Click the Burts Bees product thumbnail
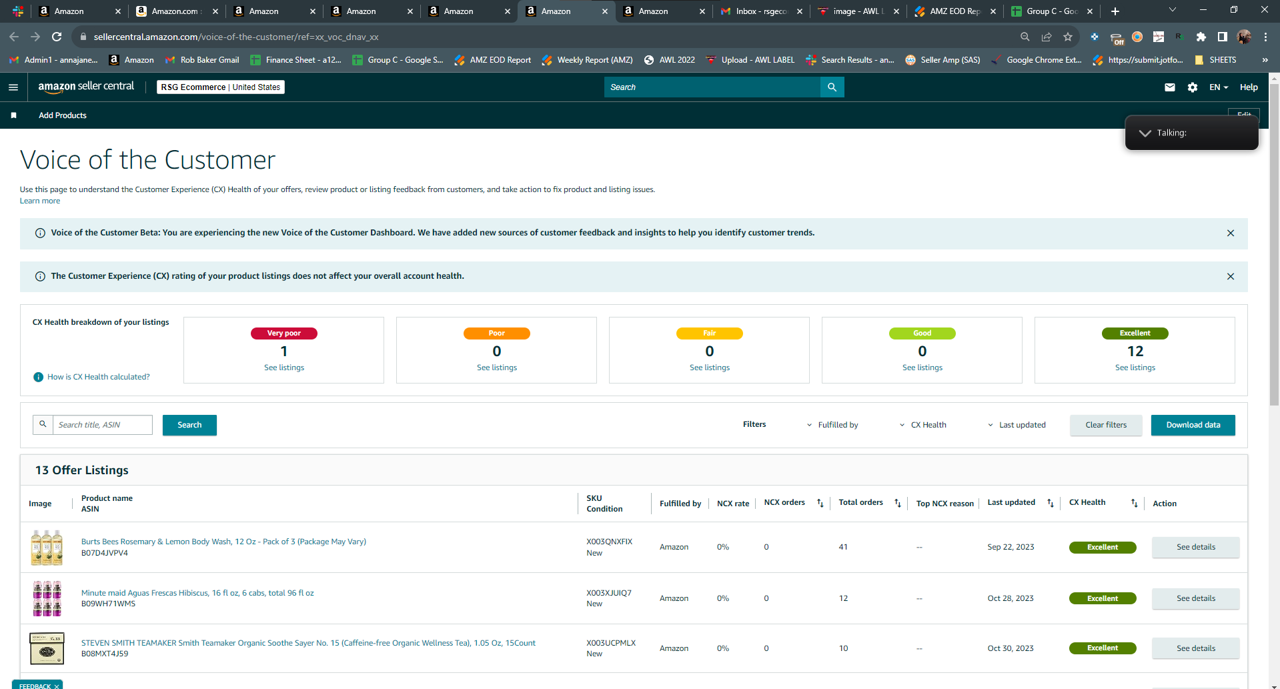 point(47,548)
